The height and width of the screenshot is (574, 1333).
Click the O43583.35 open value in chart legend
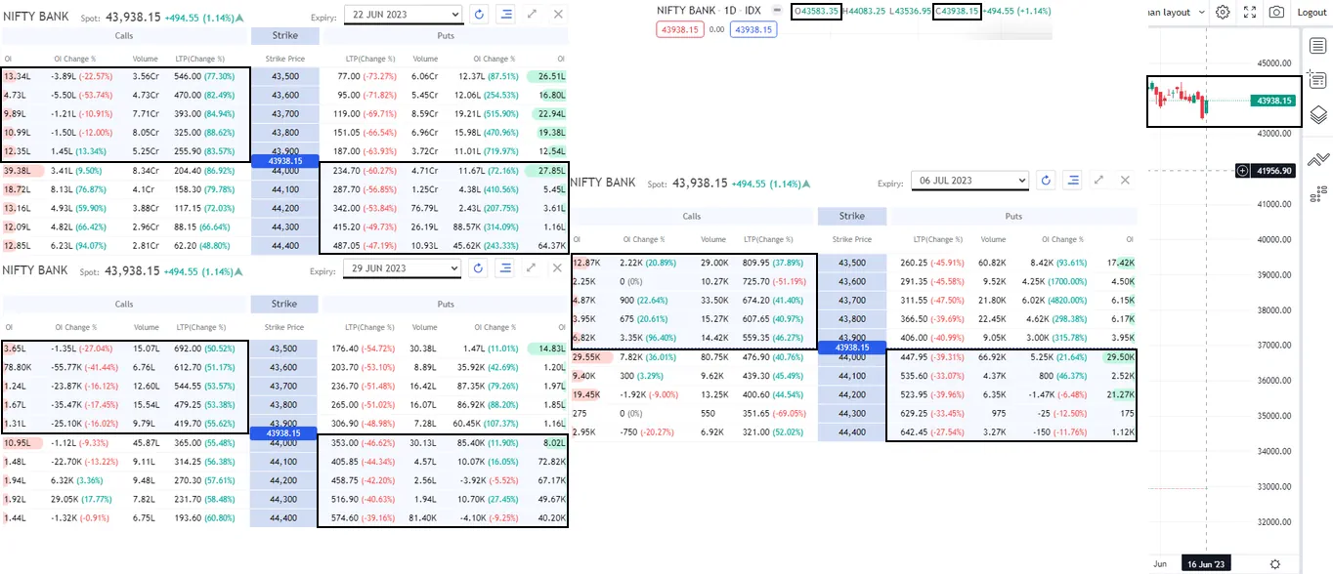816,11
